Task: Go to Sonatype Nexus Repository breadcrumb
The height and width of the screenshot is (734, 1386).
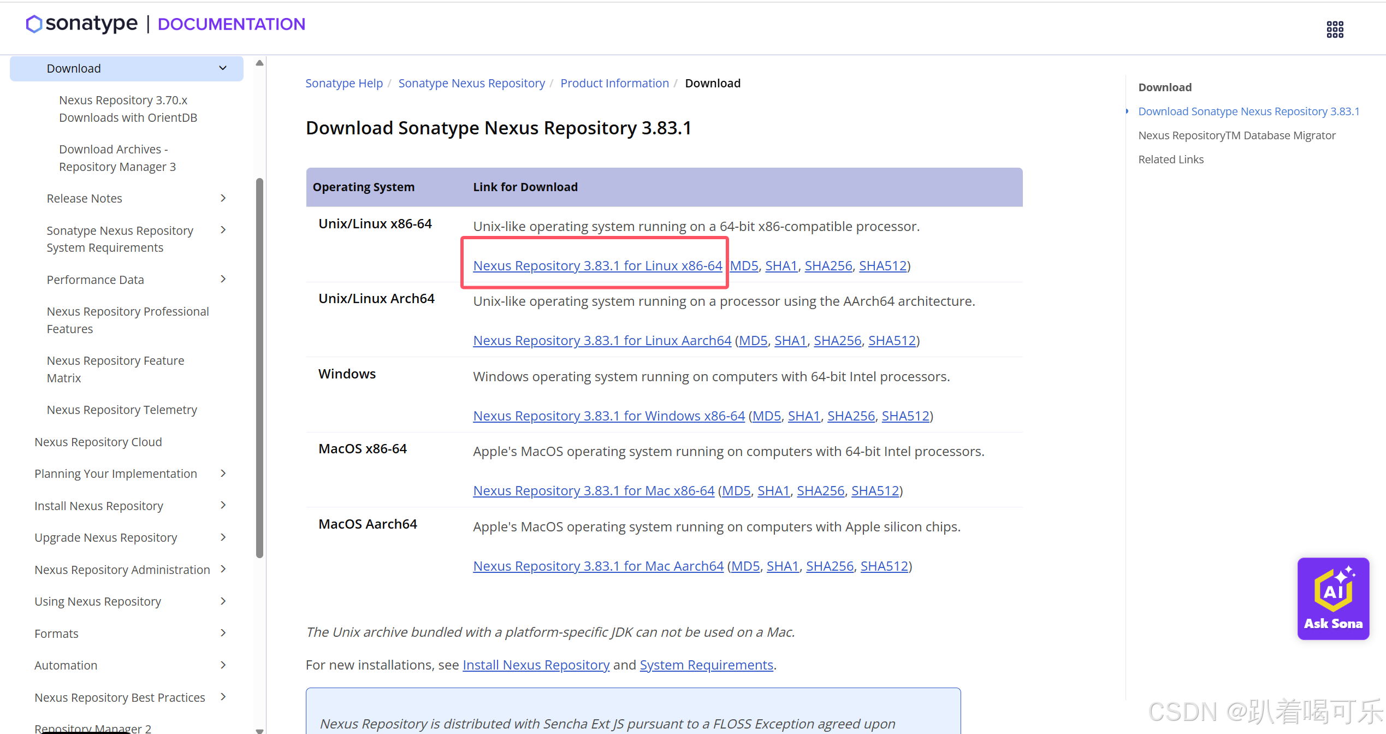Action: 472,83
